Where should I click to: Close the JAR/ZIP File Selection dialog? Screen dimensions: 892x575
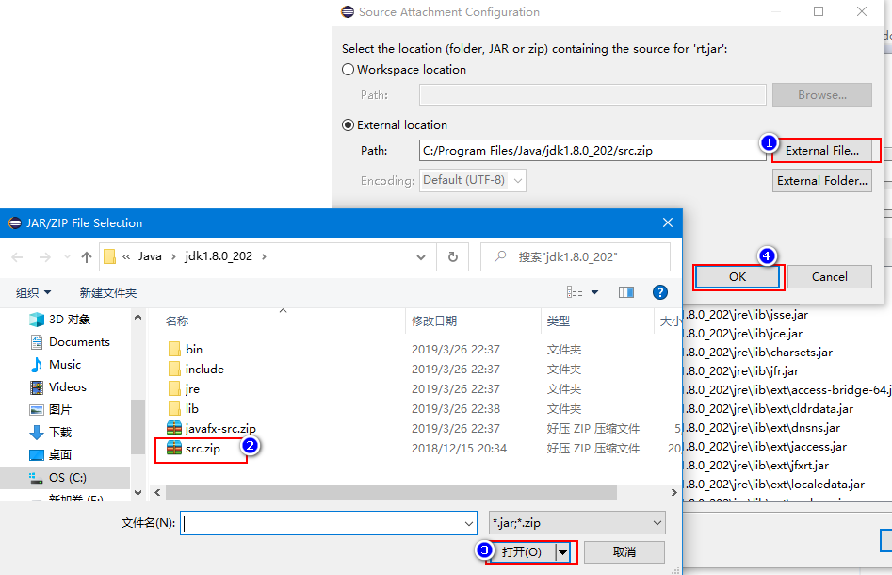(x=668, y=222)
